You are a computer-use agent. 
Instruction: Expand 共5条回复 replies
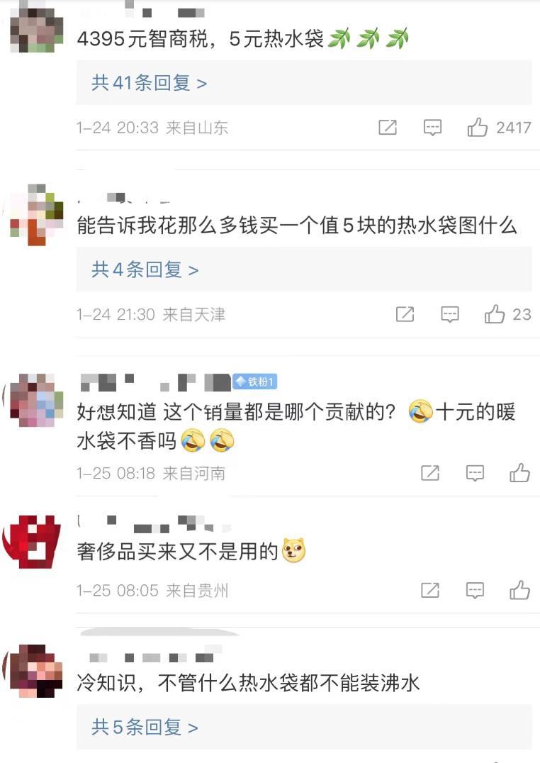pos(145,728)
